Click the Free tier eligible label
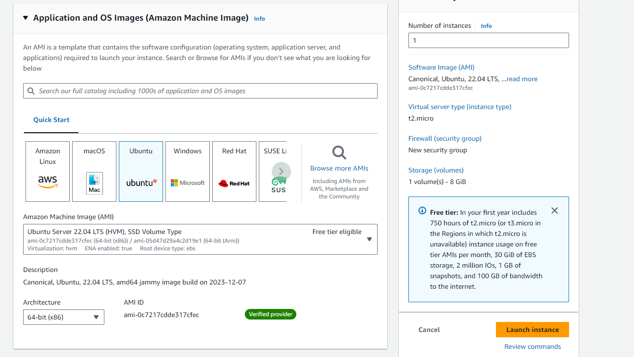The height and width of the screenshot is (357, 634). [337, 232]
